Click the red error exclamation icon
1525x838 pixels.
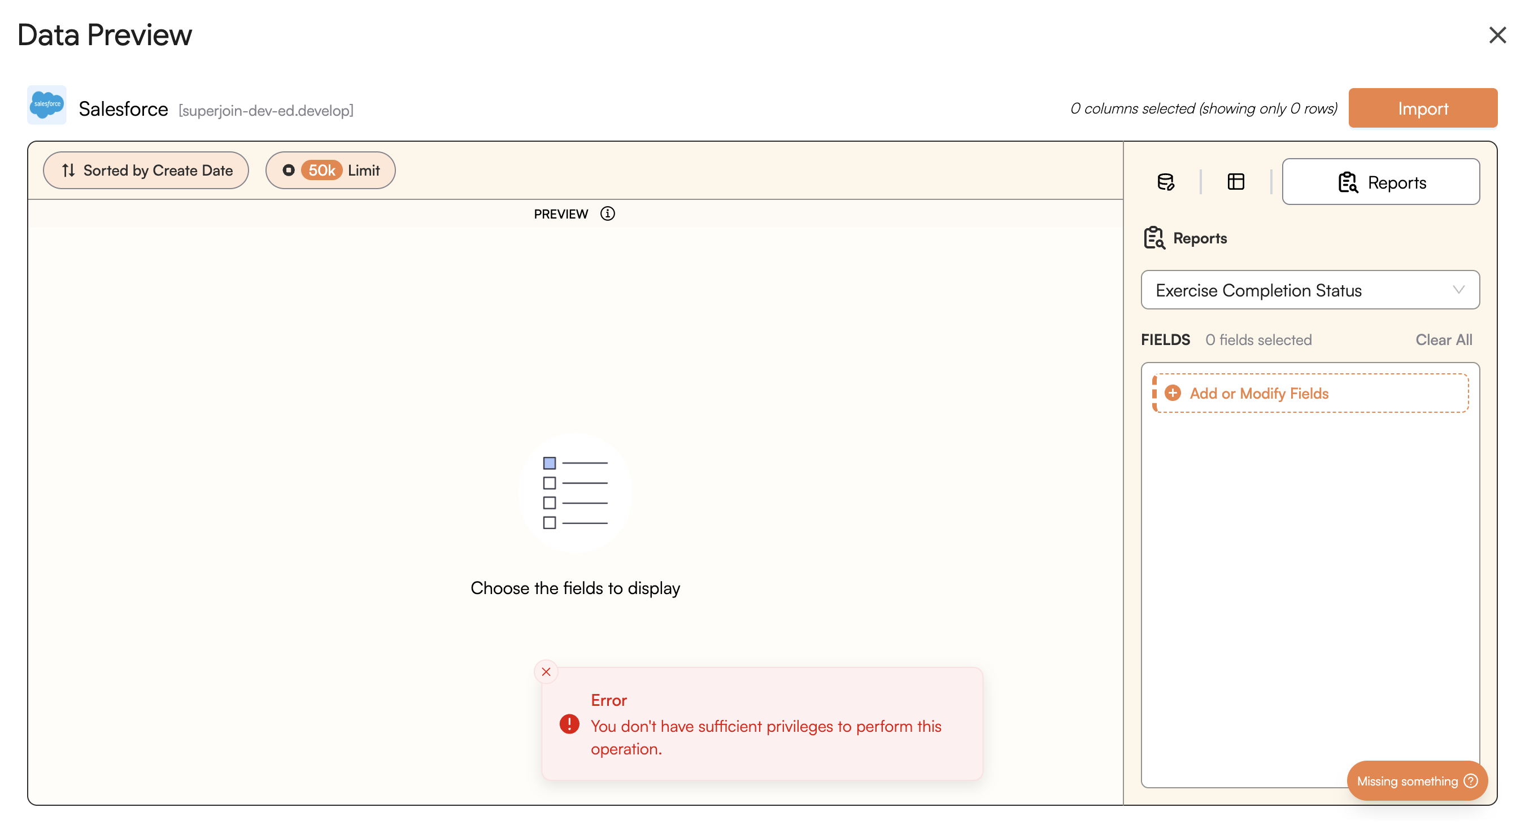[569, 724]
